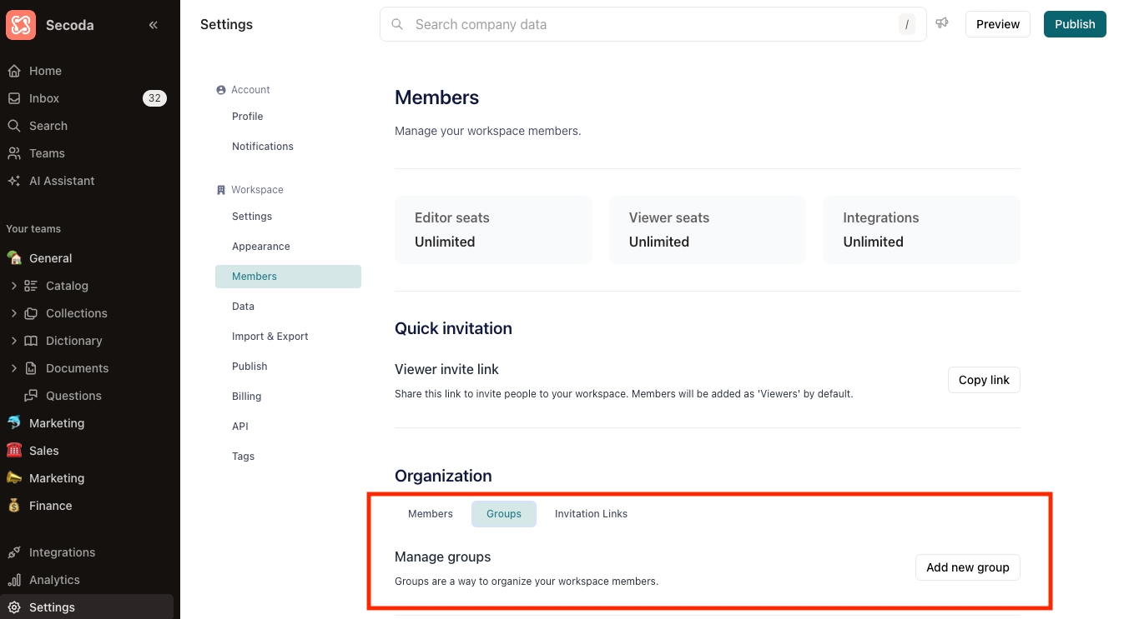Click the Add new group button
1124x619 pixels.
967,567
